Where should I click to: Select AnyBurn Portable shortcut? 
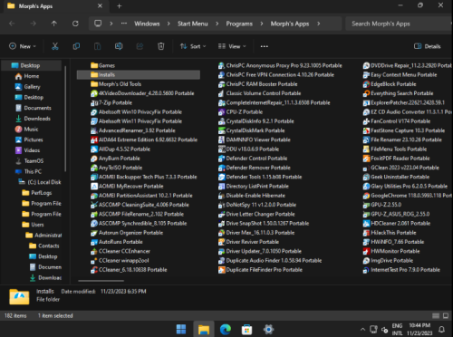[115, 159]
